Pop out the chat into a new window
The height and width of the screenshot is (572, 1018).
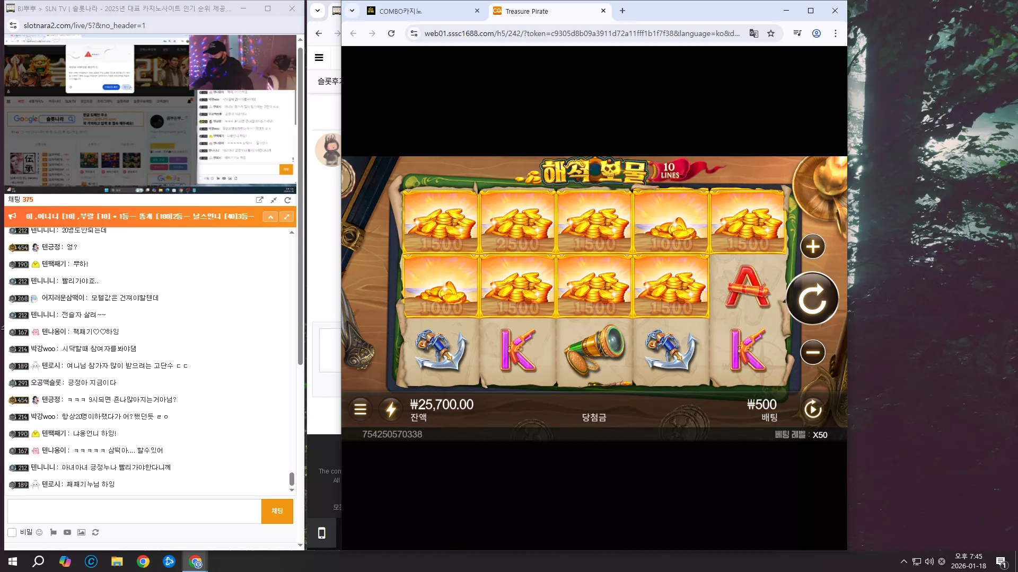pos(259,200)
